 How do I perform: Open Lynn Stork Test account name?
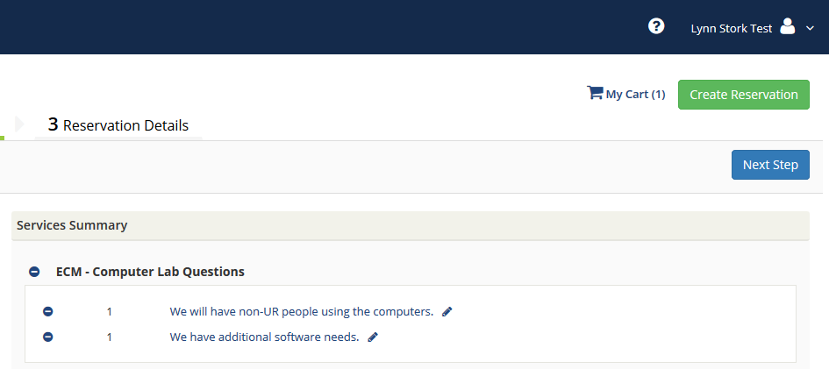pyautogui.click(x=732, y=29)
